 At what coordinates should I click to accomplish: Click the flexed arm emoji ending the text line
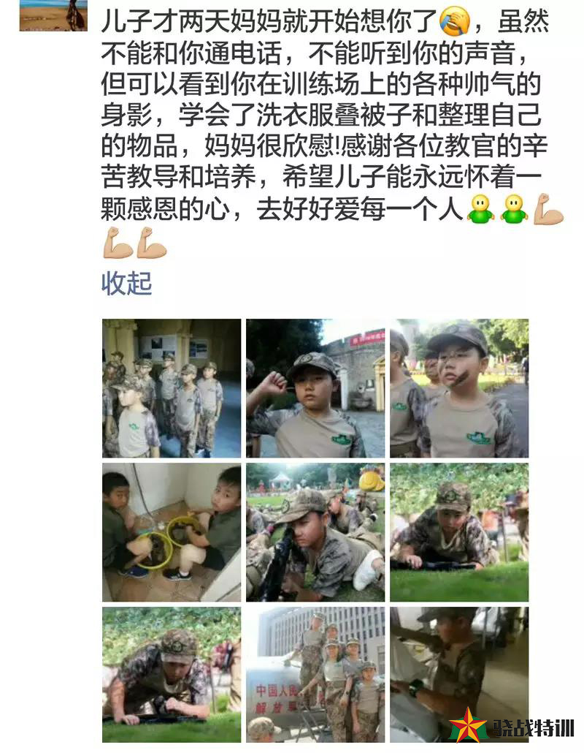pyautogui.click(x=548, y=209)
